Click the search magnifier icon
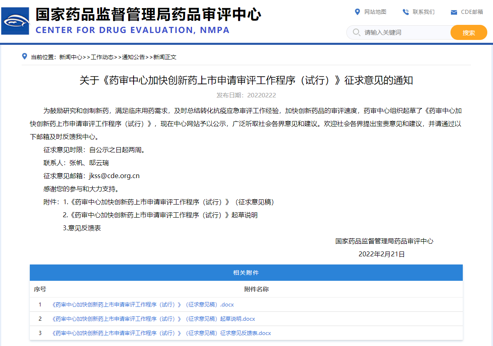493x346 pixels. (x=356, y=32)
